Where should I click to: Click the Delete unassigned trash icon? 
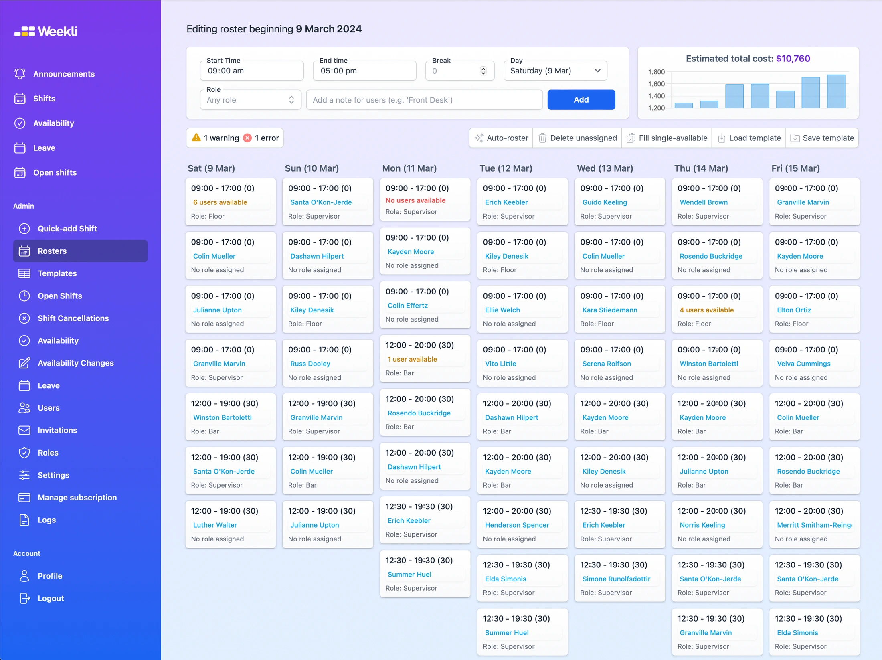pyautogui.click(x=542, y=138)
